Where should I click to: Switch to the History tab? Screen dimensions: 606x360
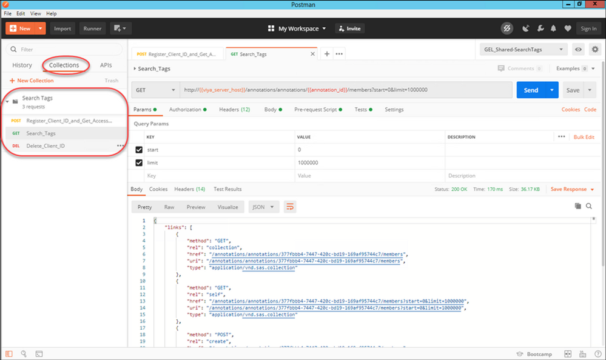pos(22,65)
